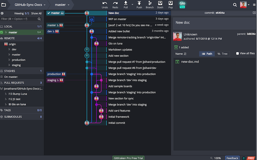The image size is (257, 160).
Task: Toggle the local master branch checkbox
Action: coord(2,32)
